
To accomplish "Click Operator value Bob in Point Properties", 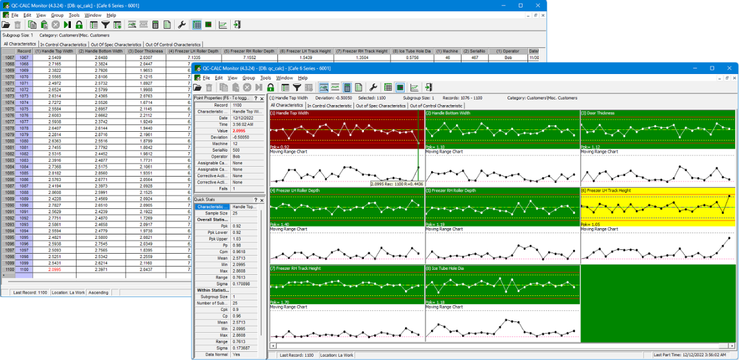I will 247,157.
